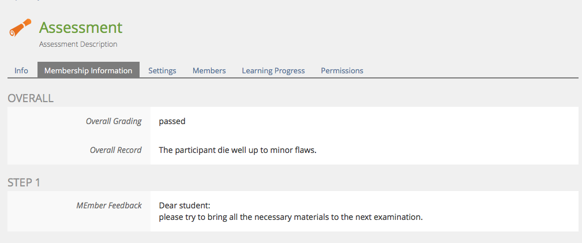This screenshot has width=582, height=243.
Task: Open the Learning Progress tab
Action: pos(273,70)
